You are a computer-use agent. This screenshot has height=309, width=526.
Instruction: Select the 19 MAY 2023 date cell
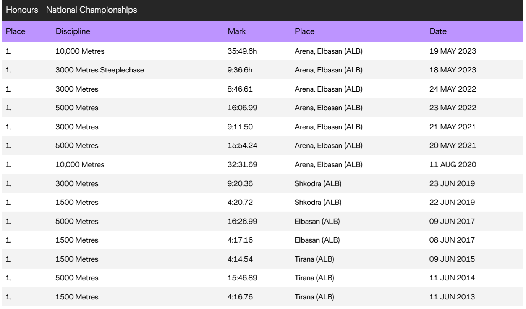453,51
